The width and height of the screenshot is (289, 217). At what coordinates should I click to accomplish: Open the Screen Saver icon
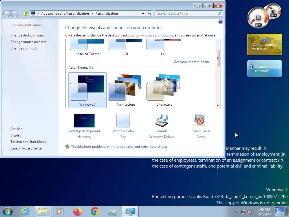pos(201,120)
